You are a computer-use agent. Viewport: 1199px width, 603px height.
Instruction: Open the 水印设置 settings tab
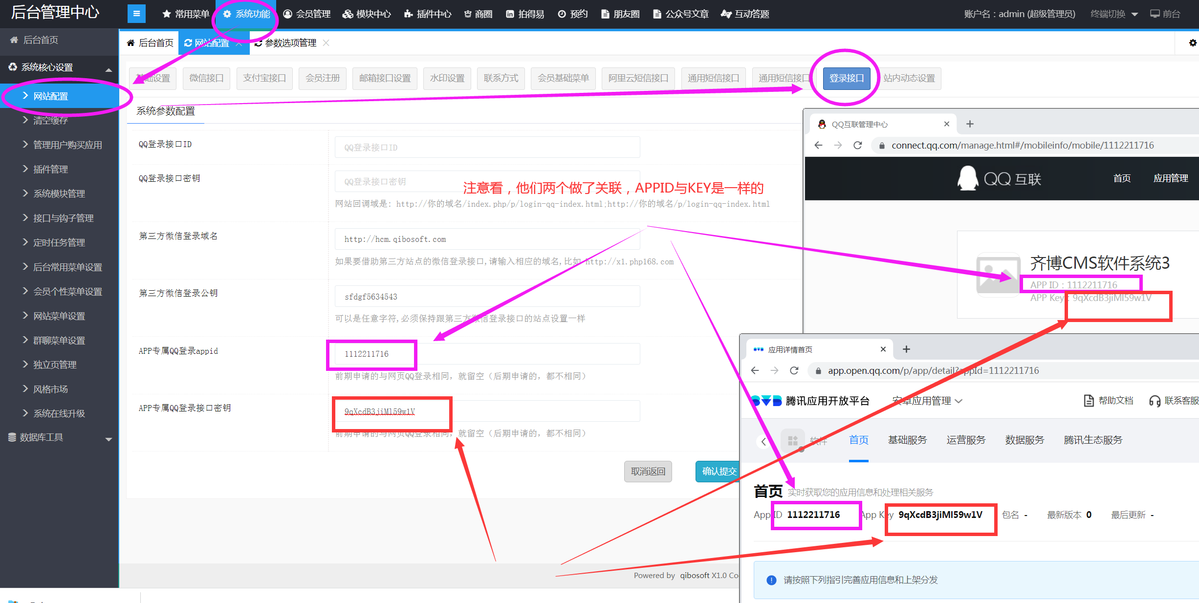447,78
